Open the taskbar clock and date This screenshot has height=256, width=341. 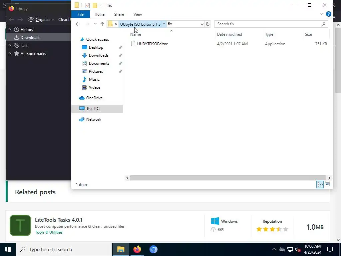pyautogui.click(x=312, y=249)
